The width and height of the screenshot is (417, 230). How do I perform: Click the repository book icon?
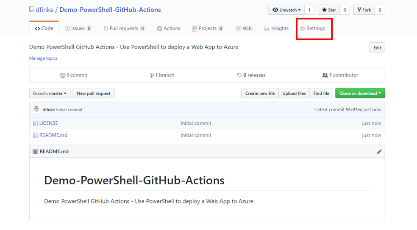point(31,10)
